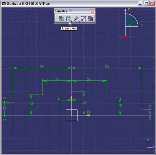
Task: Click the compass z axis handle
Action: 125,10
